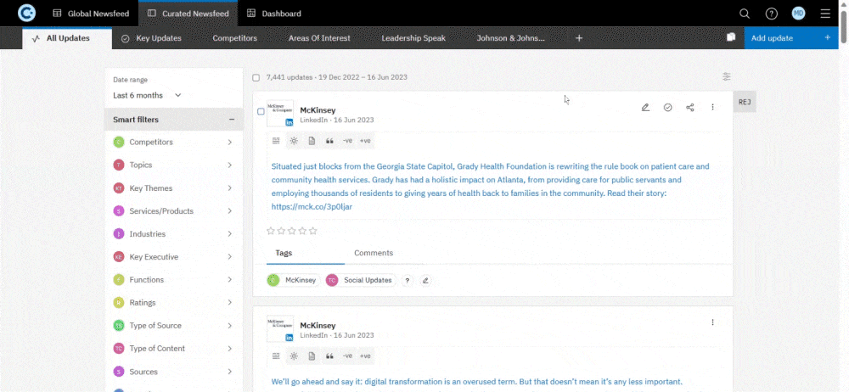This screenshot has height=392, width=849.
Task: Set rating to one star
Action: (271, 231)
